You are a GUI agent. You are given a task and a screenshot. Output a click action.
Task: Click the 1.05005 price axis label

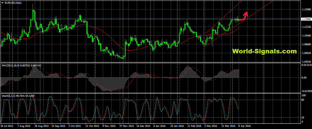(306, 61)
